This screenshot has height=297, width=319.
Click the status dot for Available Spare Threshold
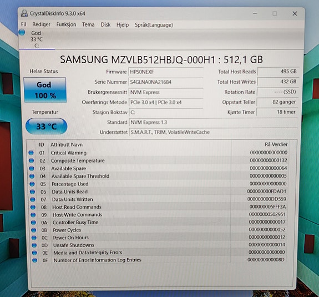(32, 176)
